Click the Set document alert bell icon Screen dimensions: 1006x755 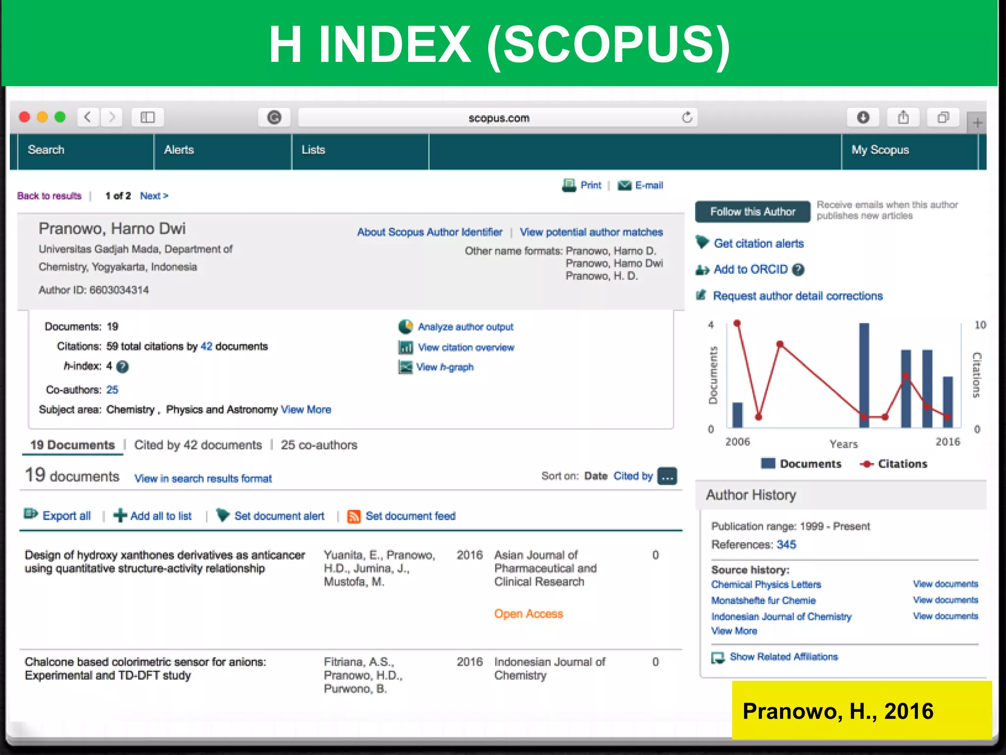pyautogui.click(x=223, y=515)
